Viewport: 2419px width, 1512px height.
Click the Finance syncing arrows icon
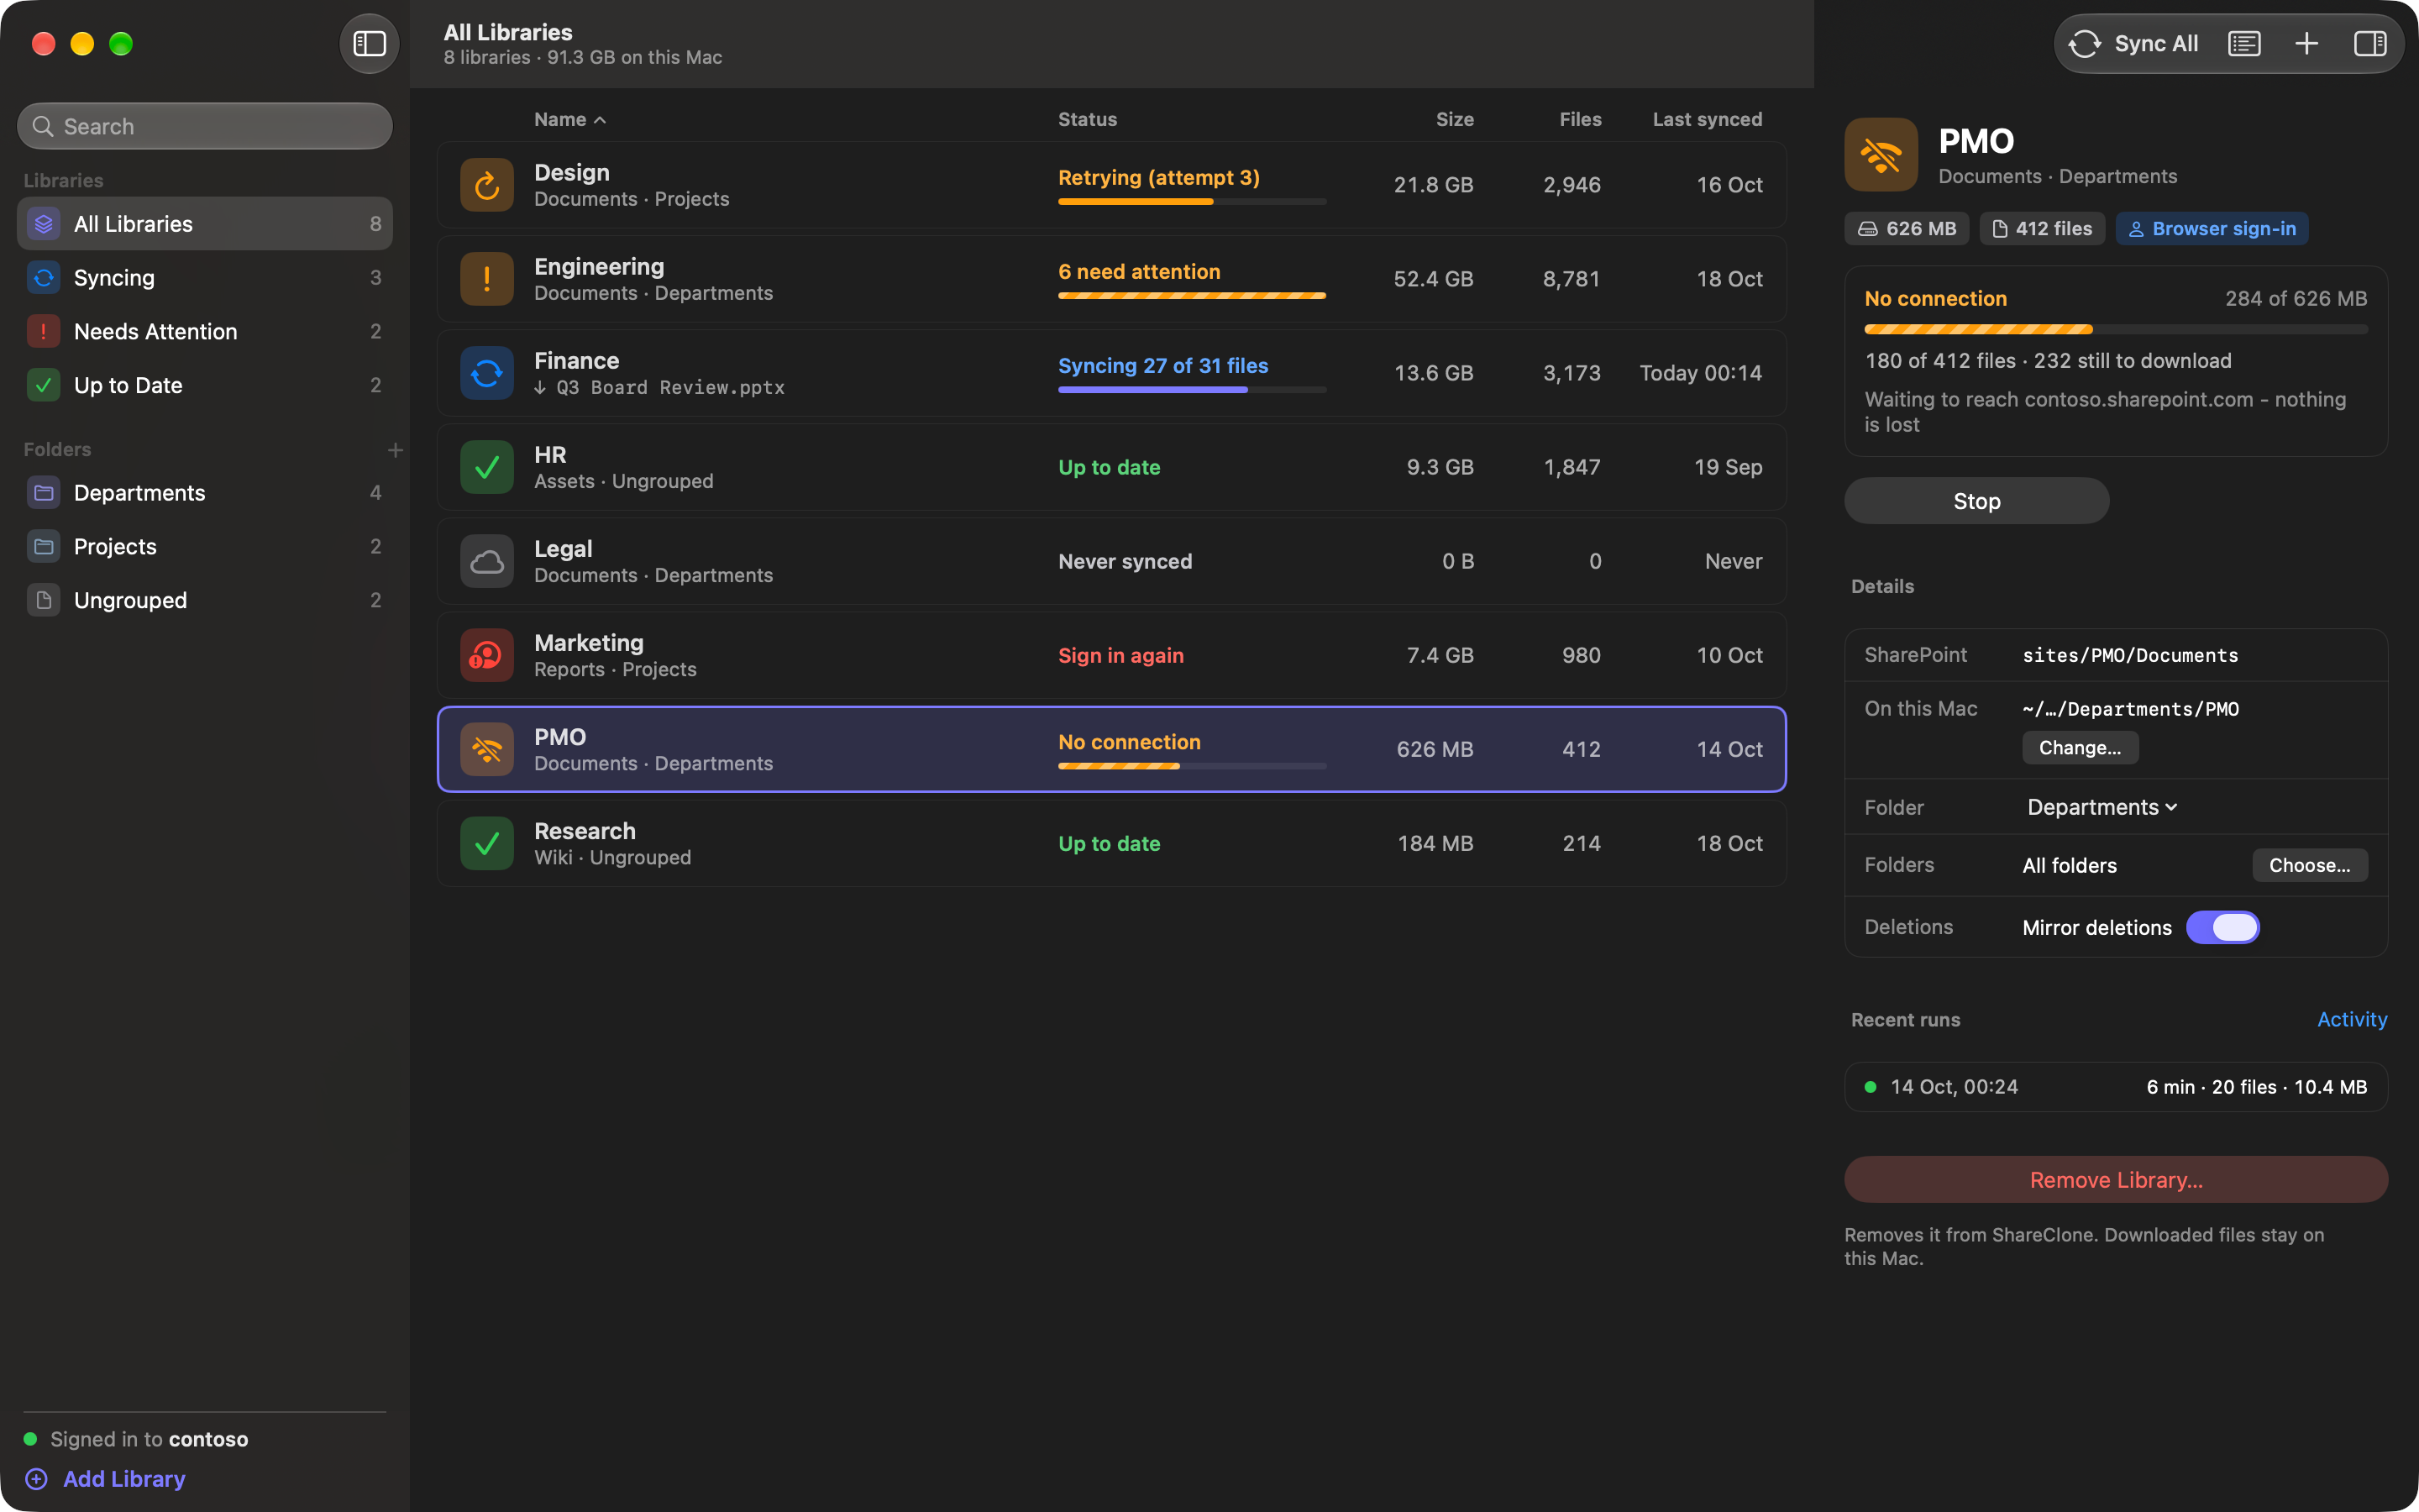pyautogui.click(x=487, y=373)
